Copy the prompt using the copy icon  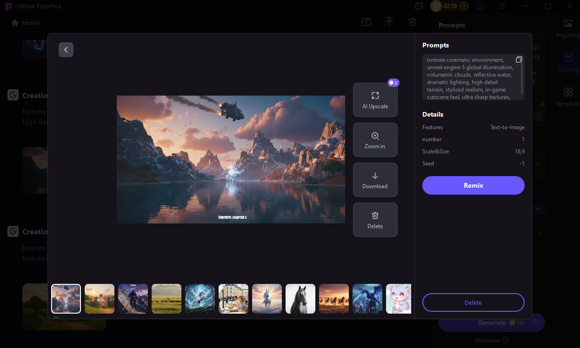pyautogui.click(x=519, y=59)
